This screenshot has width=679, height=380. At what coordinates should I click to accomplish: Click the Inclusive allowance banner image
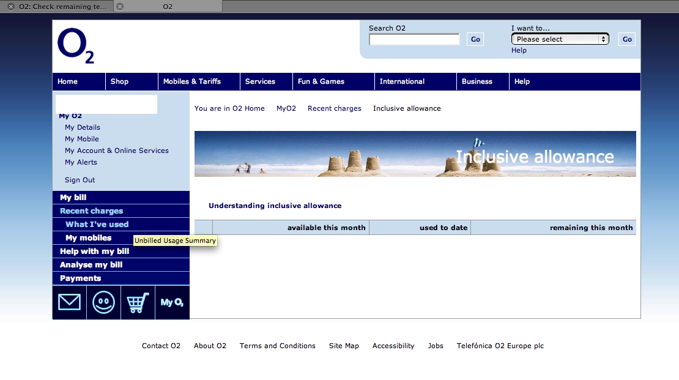click(x=415, y=154)
